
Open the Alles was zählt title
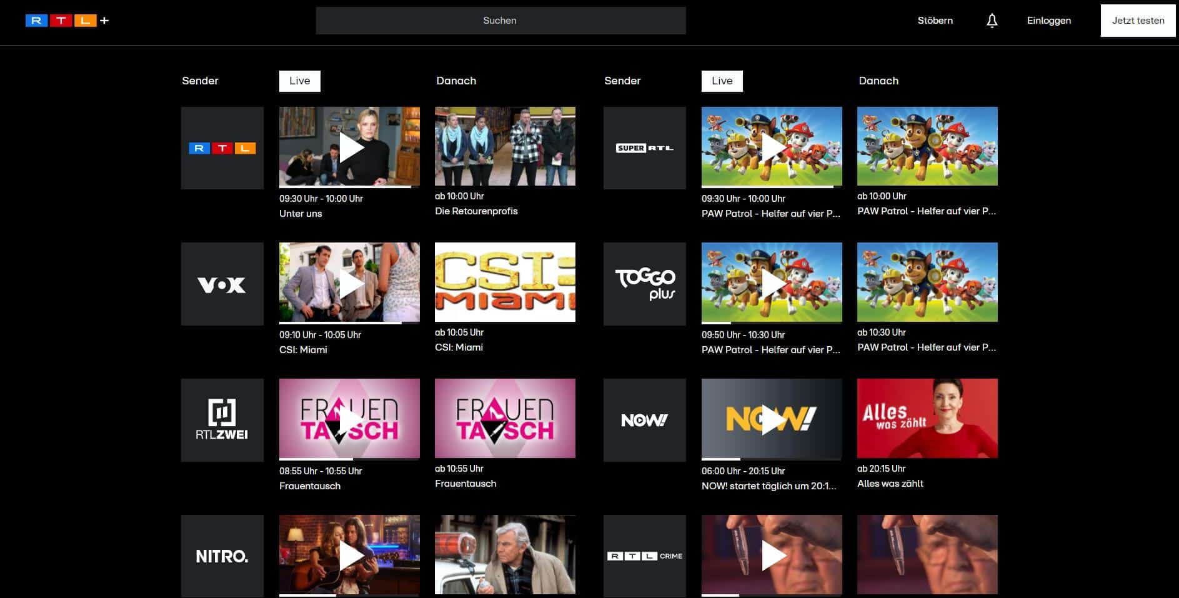coord(890,484)
